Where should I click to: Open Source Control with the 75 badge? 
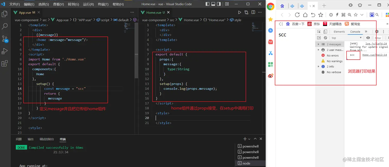(x=5, y=39)
